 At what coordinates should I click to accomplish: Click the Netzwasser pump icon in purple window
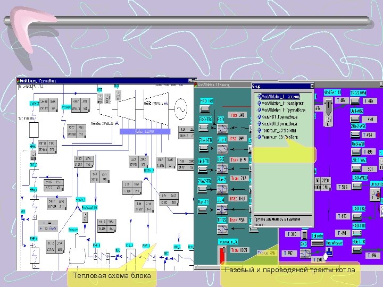[329, 251]
